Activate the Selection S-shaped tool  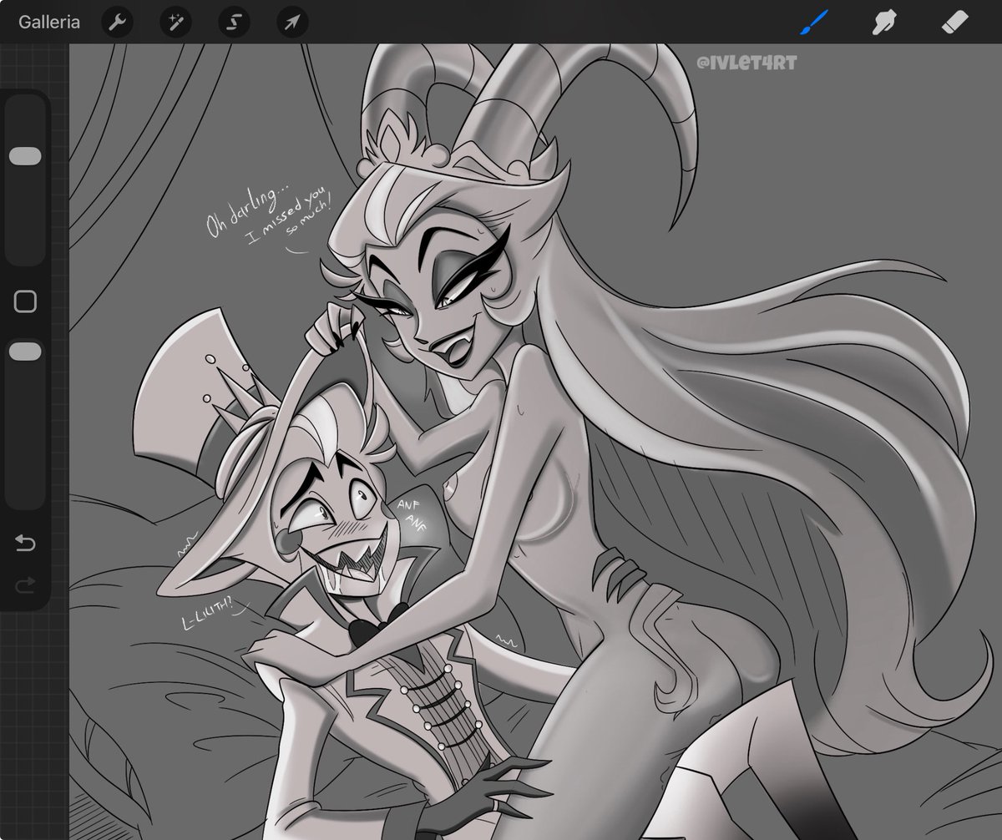pyautogui.click(x=235, y=22)
